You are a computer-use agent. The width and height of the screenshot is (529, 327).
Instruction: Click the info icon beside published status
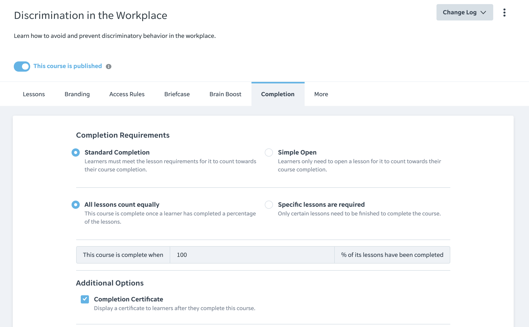[x=109, y=67]
